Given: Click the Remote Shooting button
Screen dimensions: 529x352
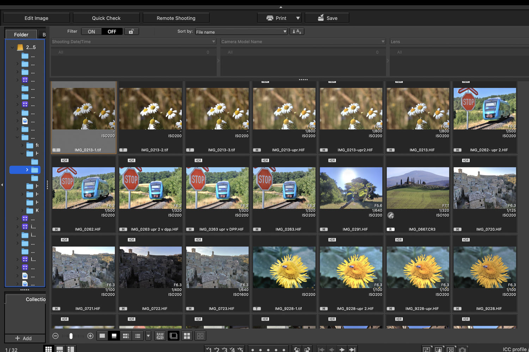Looking at the screenshot, I should [x=176, y=18].
